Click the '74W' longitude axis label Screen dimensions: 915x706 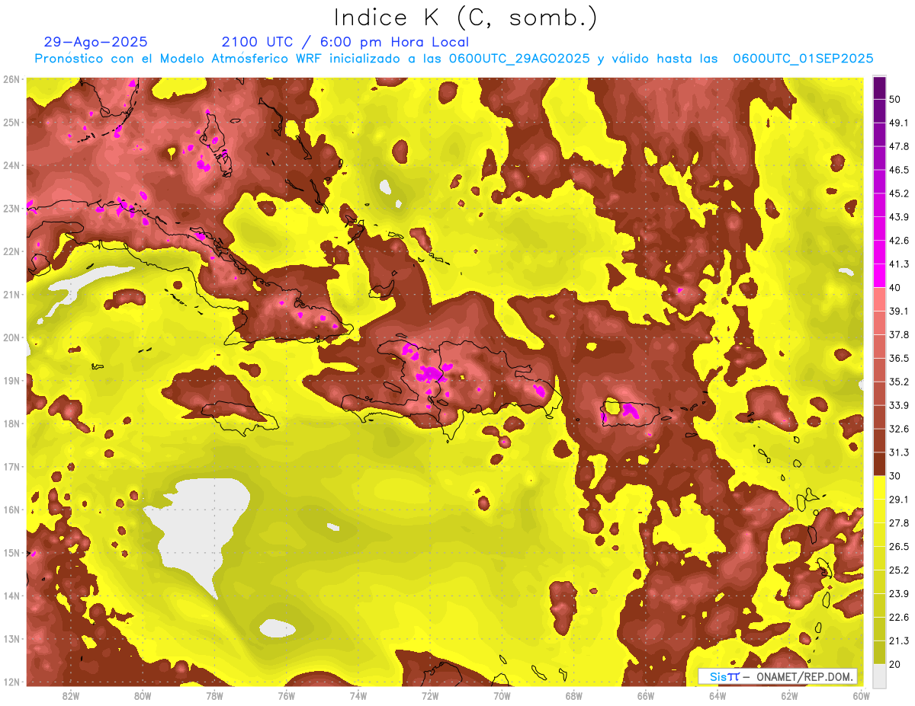(358, 696)
